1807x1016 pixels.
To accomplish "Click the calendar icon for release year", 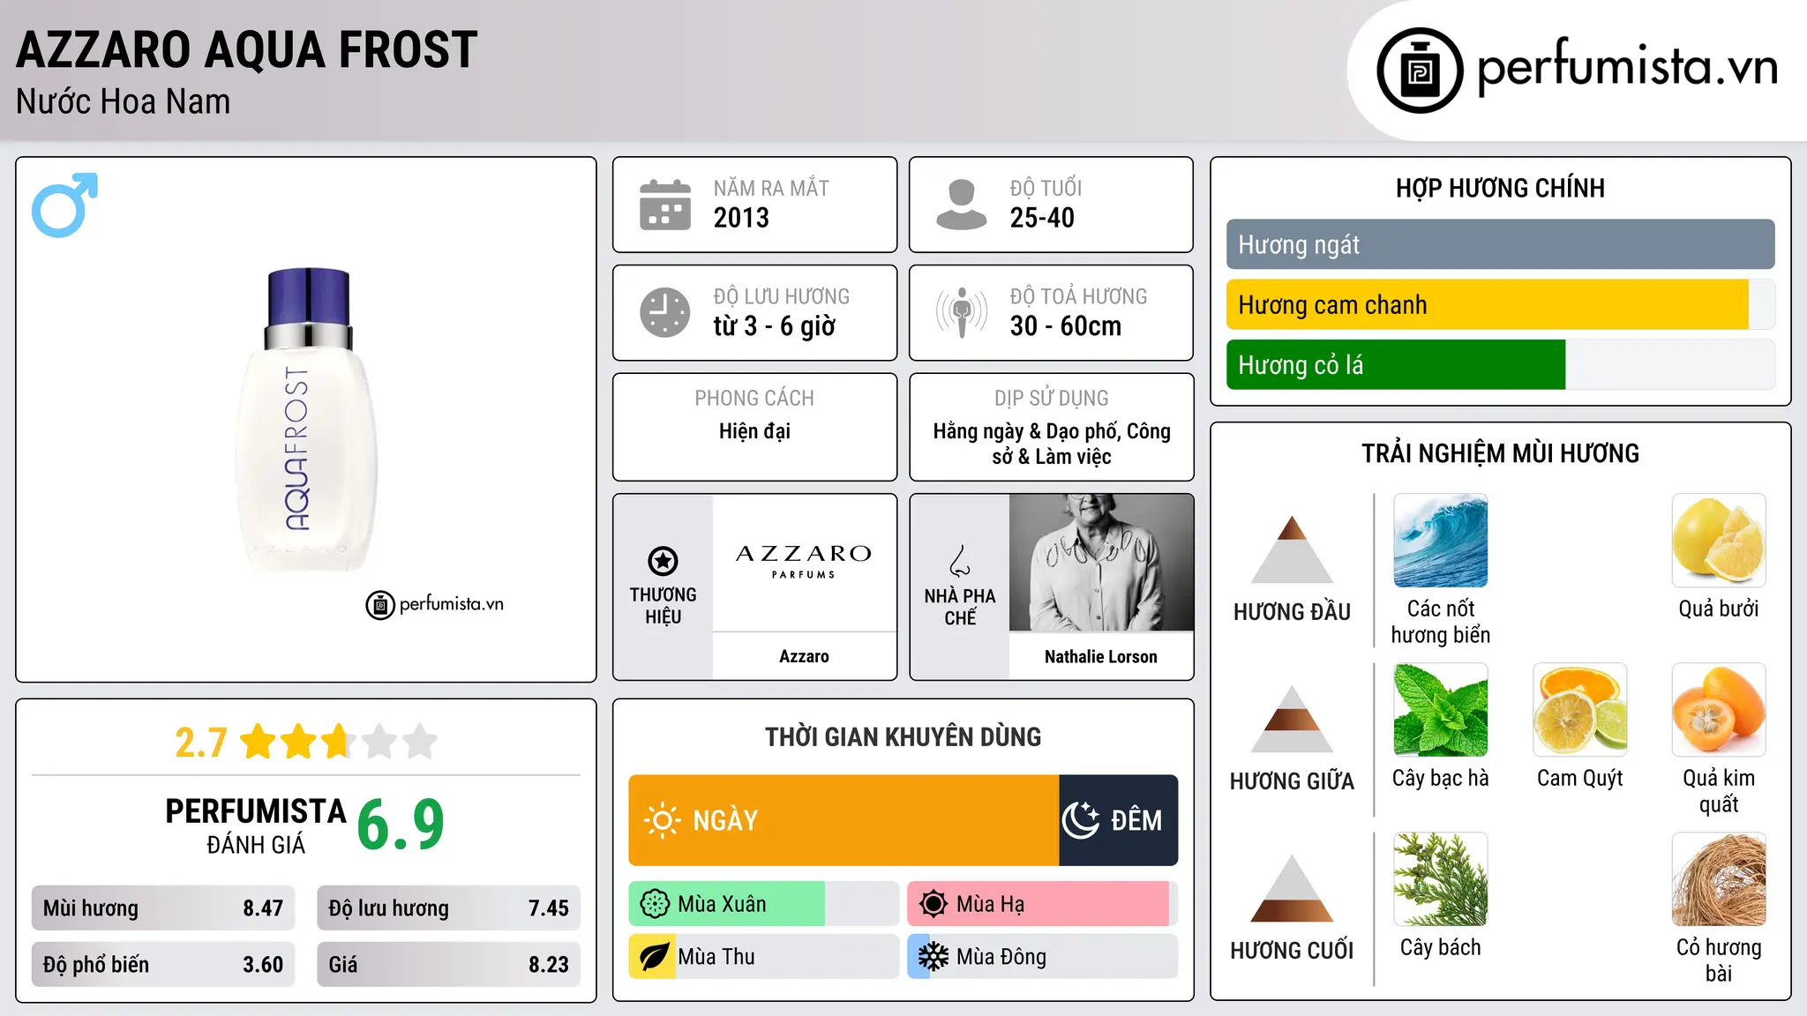I will click(665, 205).
